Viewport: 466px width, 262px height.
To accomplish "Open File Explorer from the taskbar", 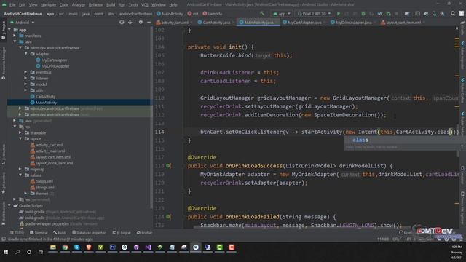I will 53,247.
